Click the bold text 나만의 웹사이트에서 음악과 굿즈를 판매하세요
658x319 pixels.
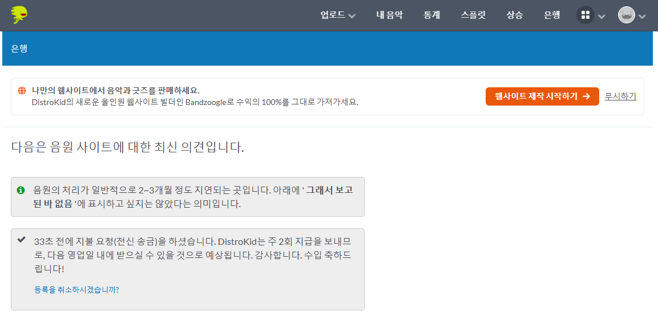click(116, 90)
